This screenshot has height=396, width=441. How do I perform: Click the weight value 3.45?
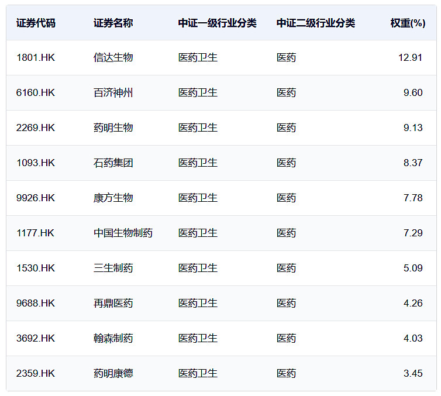[413, 374]
